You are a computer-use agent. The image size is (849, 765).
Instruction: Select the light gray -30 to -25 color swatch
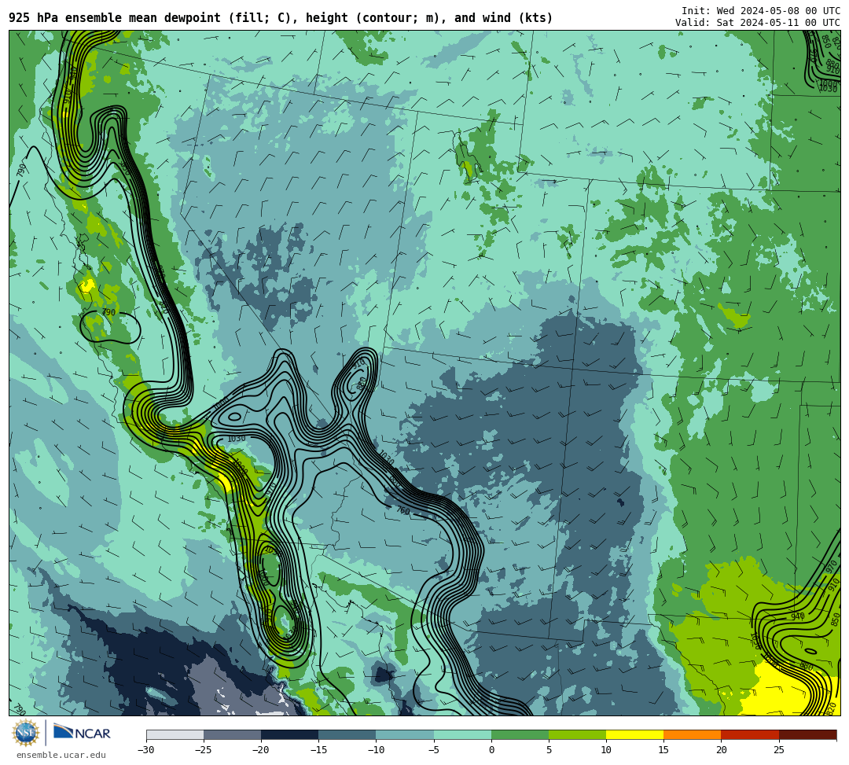click(175, 734)
